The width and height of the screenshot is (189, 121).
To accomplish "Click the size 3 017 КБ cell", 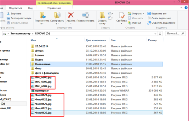I will click(x=157, y=86).
